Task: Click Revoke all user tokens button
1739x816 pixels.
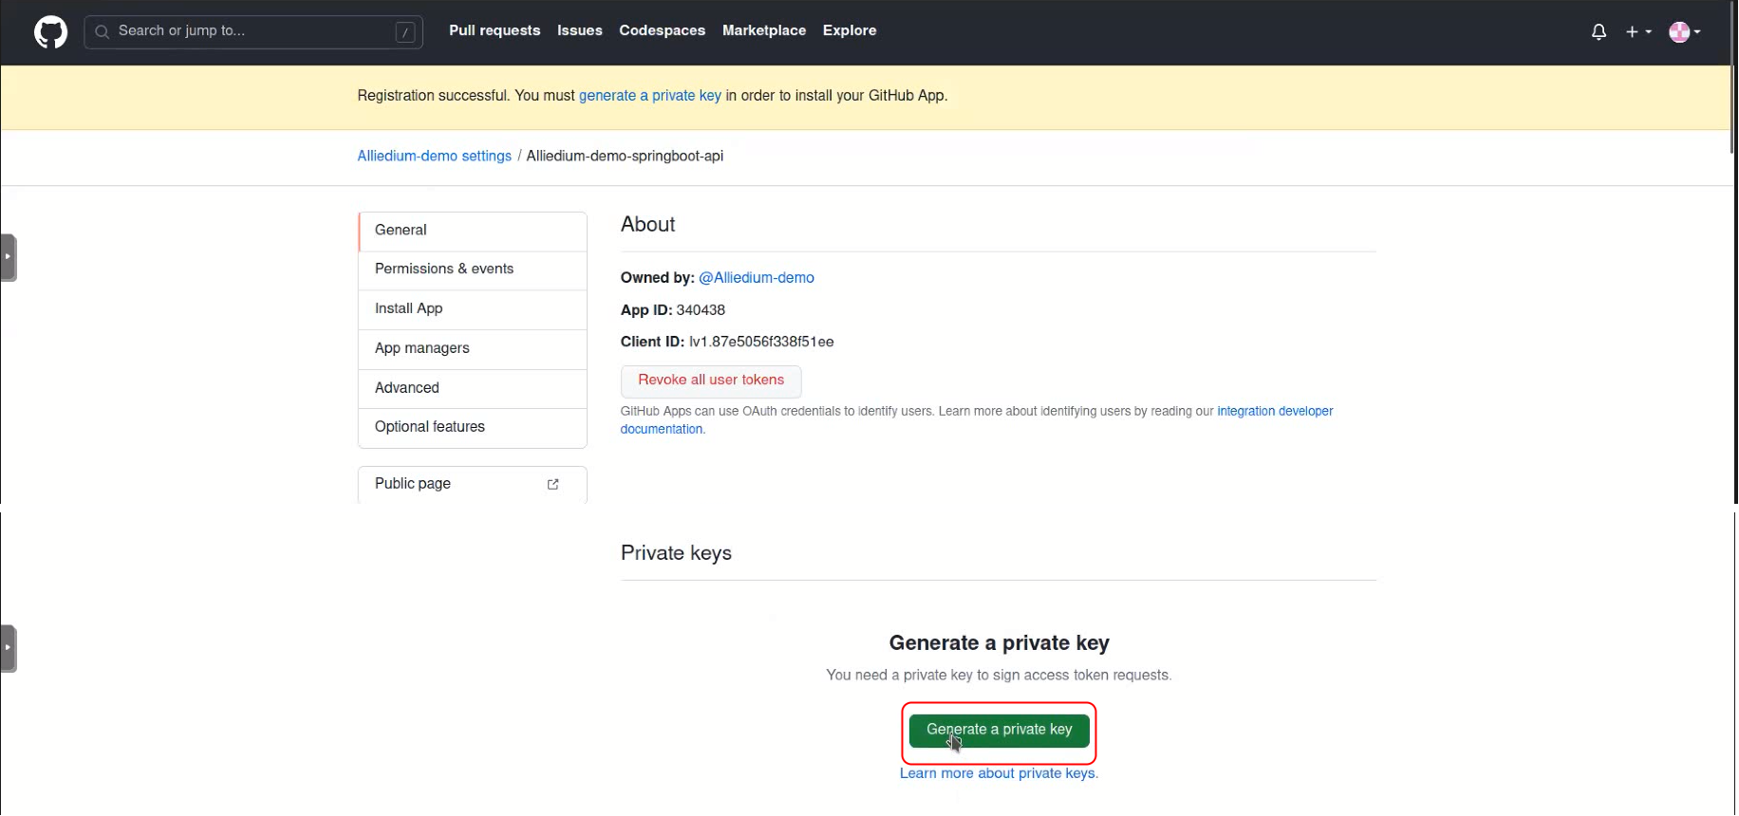Action: click(x=711, y=380)
